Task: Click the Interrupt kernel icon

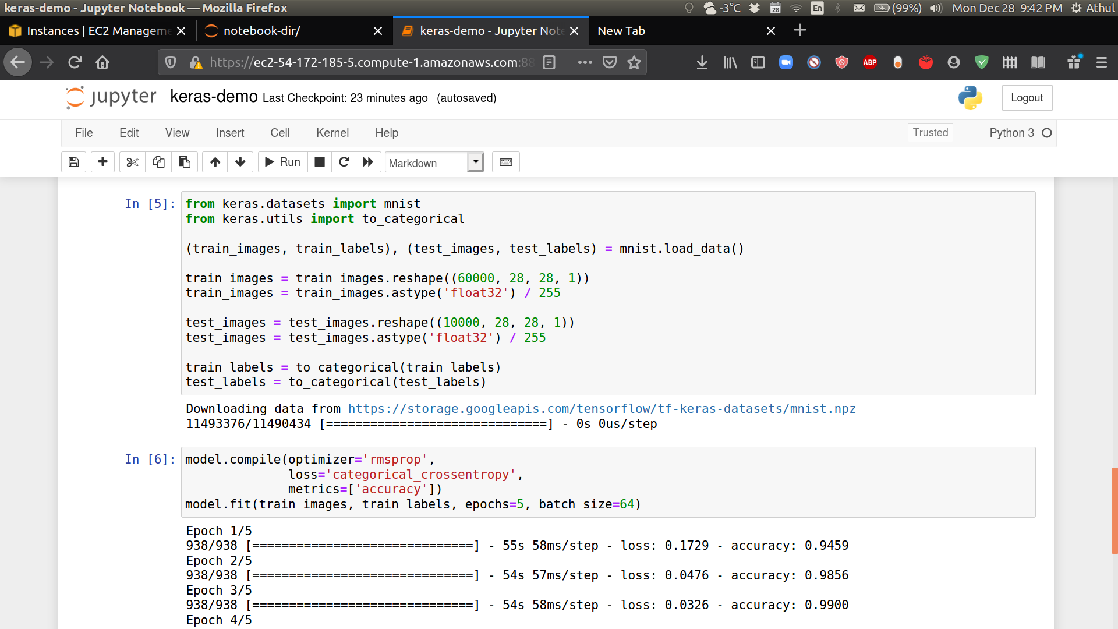Action: pos(319,162)
